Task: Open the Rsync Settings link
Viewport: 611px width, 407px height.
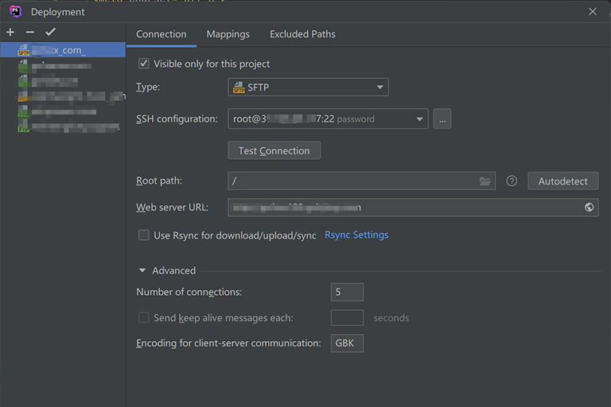Action: click(356, 235)
